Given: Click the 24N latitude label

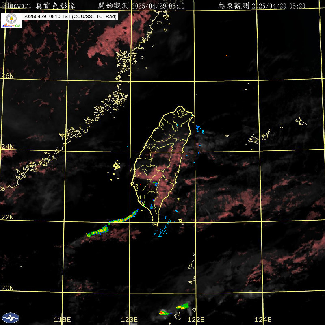Looking at the screenshot, I should 7,146.
